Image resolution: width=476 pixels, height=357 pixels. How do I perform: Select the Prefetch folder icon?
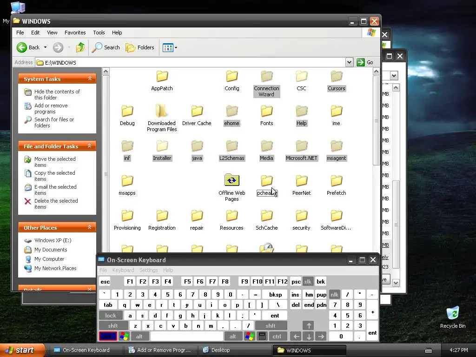coord(337,181)
